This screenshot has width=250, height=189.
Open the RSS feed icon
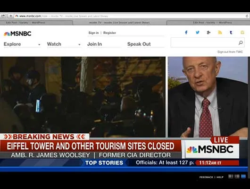click(x=220, y=33)
